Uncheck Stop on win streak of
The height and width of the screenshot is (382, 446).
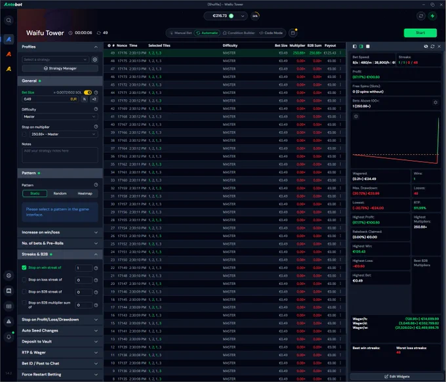tap(24, 268)
